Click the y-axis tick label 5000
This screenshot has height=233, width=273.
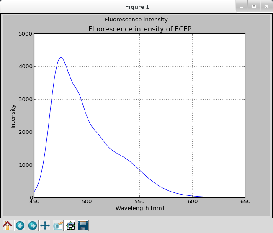pos(26,34)
